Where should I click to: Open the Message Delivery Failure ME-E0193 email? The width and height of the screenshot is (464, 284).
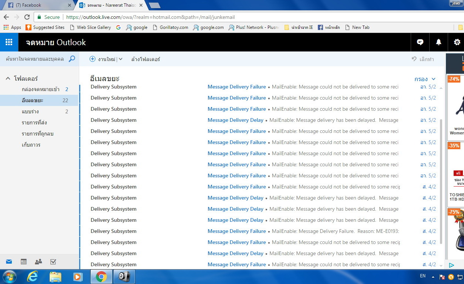tap(262, 231)
